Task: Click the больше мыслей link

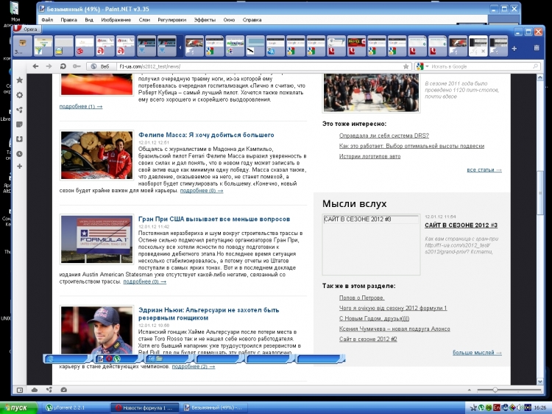Action: click(x=477, y=352)
